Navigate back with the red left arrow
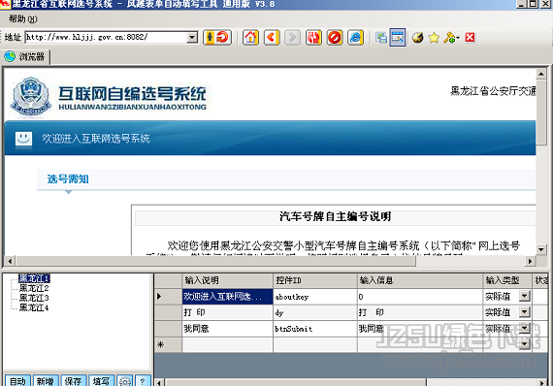The width and height of the screenshot is (553, 386). click(272, 38)
